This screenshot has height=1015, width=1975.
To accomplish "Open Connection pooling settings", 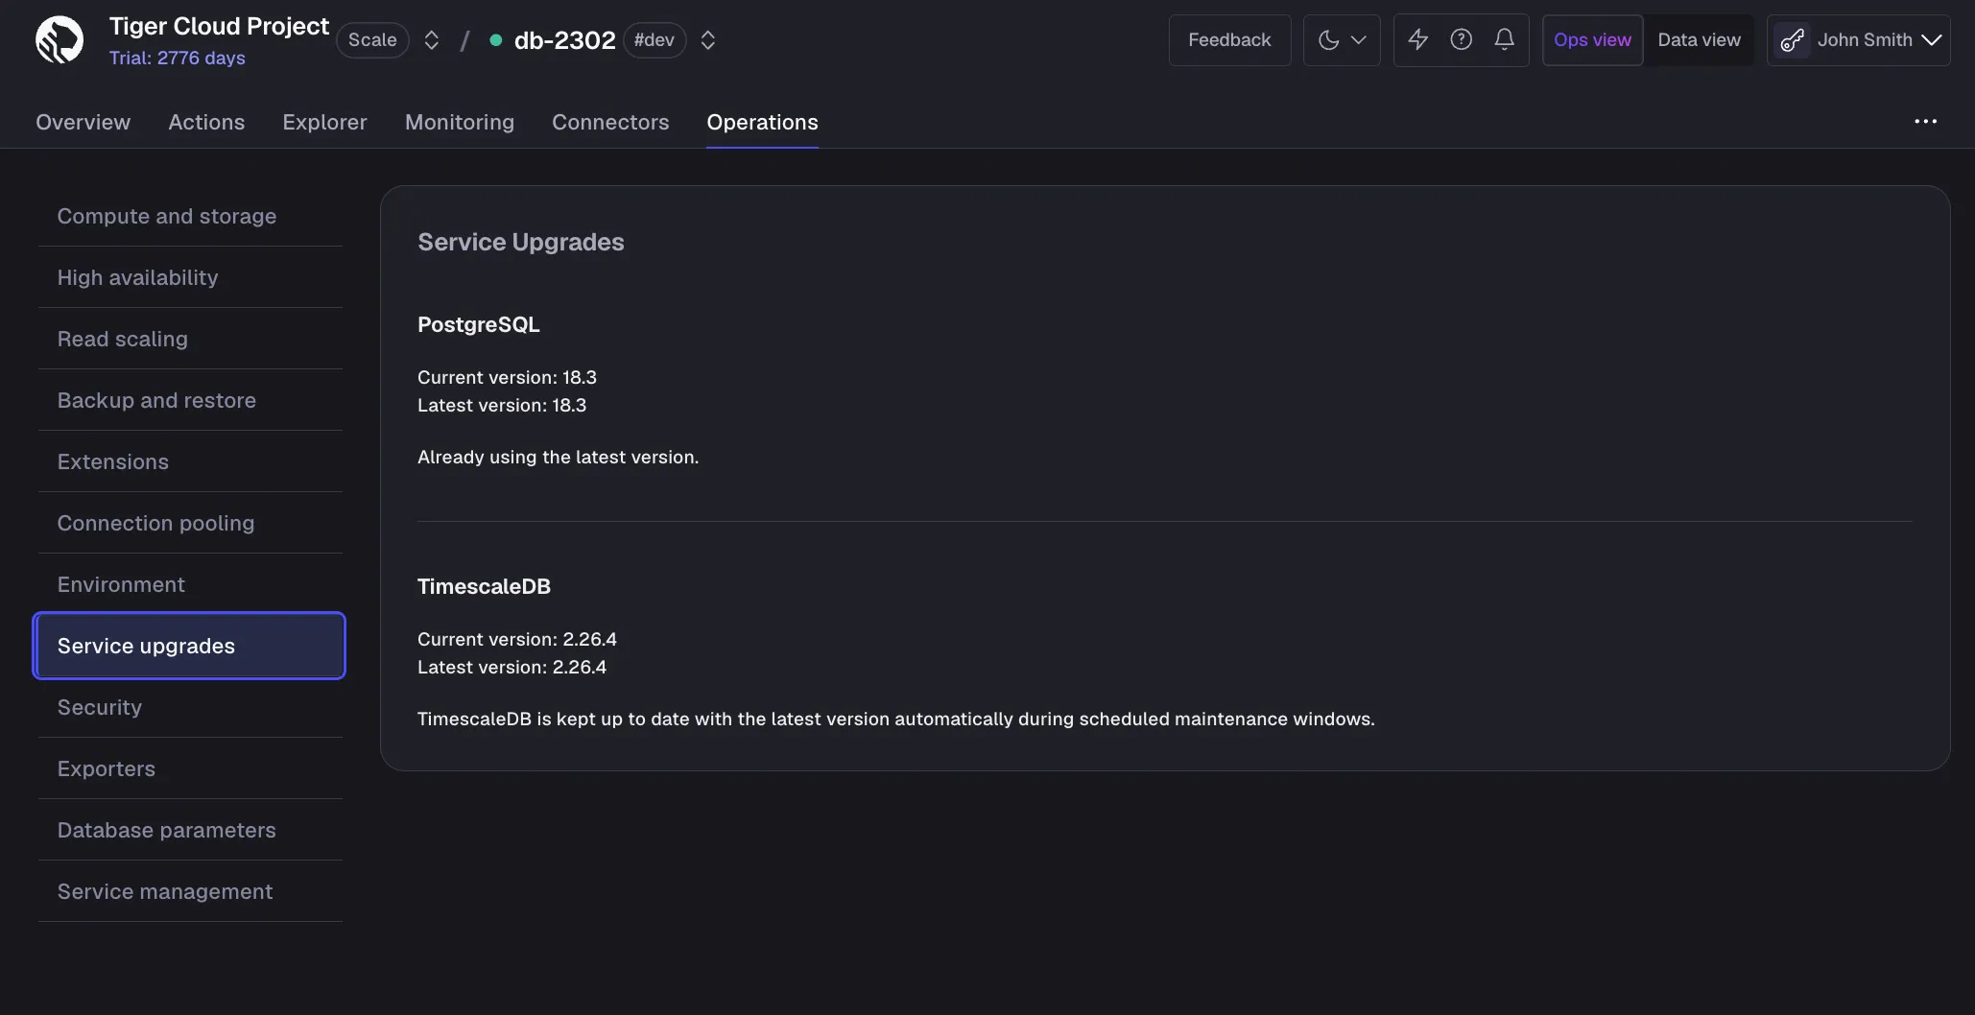I will click(x=190, y=523).
